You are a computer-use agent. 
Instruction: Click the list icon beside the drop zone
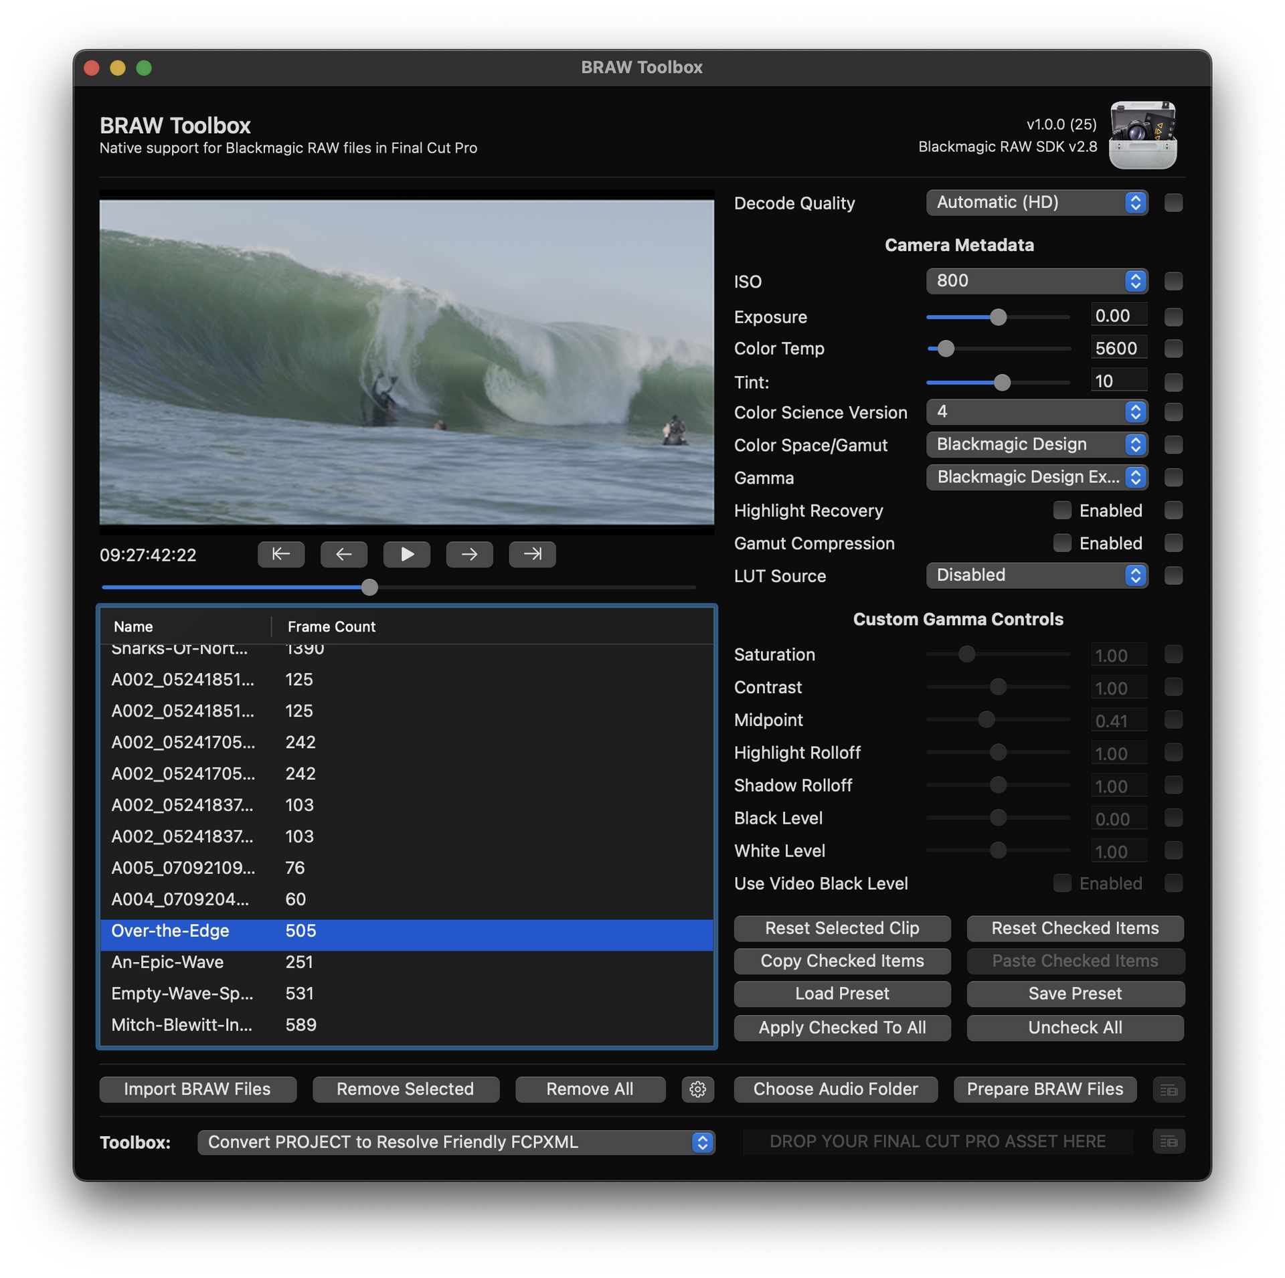pos(1169,1142)
